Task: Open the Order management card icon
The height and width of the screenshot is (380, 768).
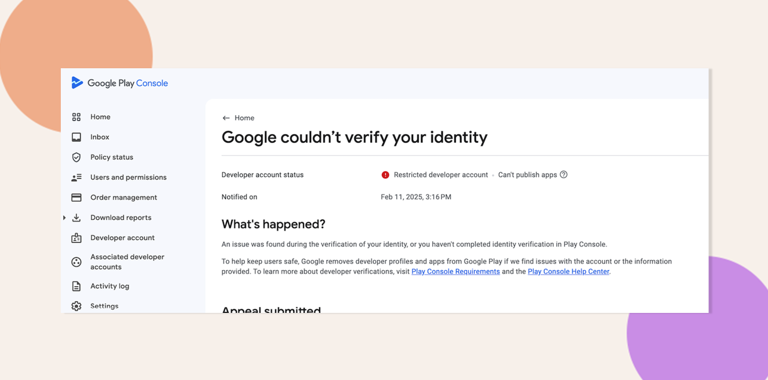Action: [76, 197]
